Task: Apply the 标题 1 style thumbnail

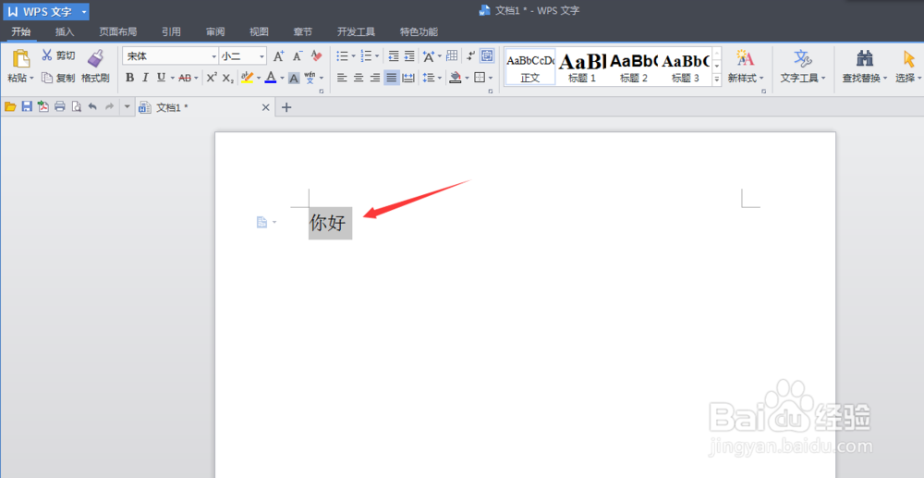Action: 582,67
